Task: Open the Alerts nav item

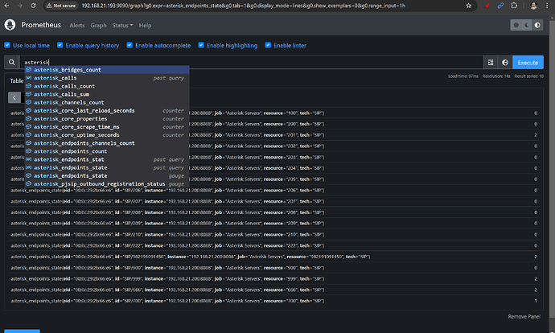Action: click(77, 25)
